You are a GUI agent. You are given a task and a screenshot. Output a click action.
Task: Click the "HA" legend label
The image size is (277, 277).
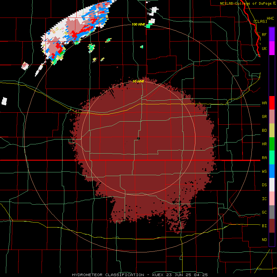pyautogui.click(x=264, y=103)
